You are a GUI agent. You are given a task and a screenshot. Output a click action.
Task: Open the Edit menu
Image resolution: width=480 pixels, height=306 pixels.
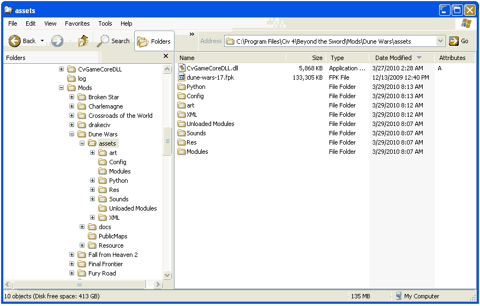pyautogui.click(x=31, y=23)
